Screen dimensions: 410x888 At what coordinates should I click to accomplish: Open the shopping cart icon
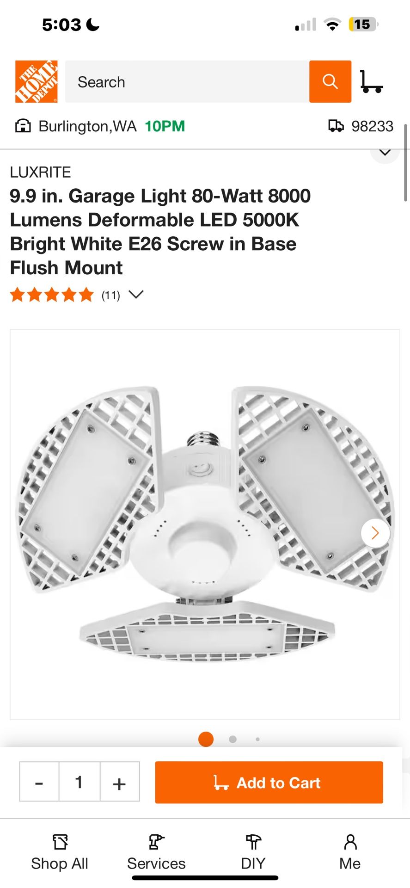pos(372,81)
